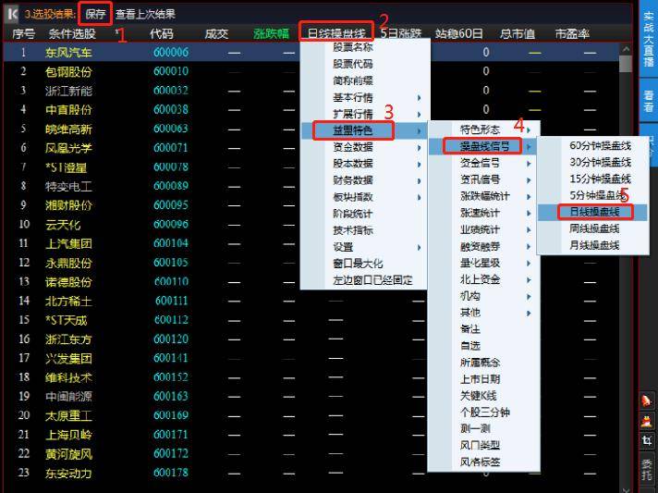The width and height of the screenshot is (658, 493).
Task: Sort by the 市盈率 column header
Action: coord(572,33)
